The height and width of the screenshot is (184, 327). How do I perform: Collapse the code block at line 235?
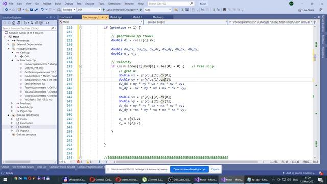[x=81, y=66]
